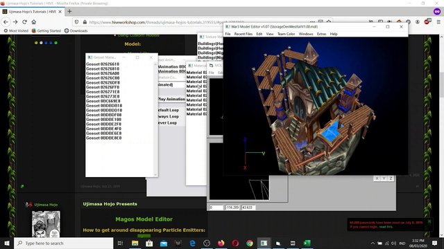
Task: Open Recent Files menu in Model Editor
Action: (x=244, y=34)
